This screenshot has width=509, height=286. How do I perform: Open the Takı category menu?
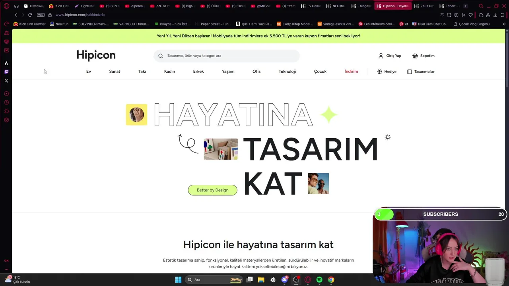[142, 71]
